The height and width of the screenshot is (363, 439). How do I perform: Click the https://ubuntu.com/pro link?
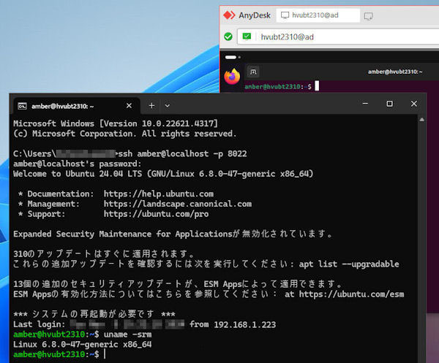156,214
